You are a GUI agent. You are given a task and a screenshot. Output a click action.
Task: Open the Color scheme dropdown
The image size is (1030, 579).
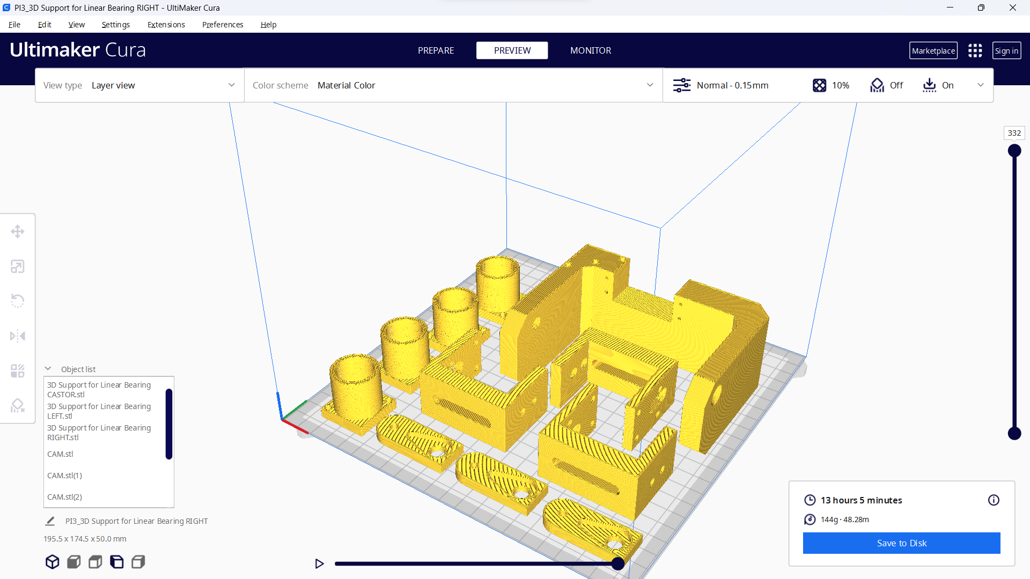pos(453,85)
